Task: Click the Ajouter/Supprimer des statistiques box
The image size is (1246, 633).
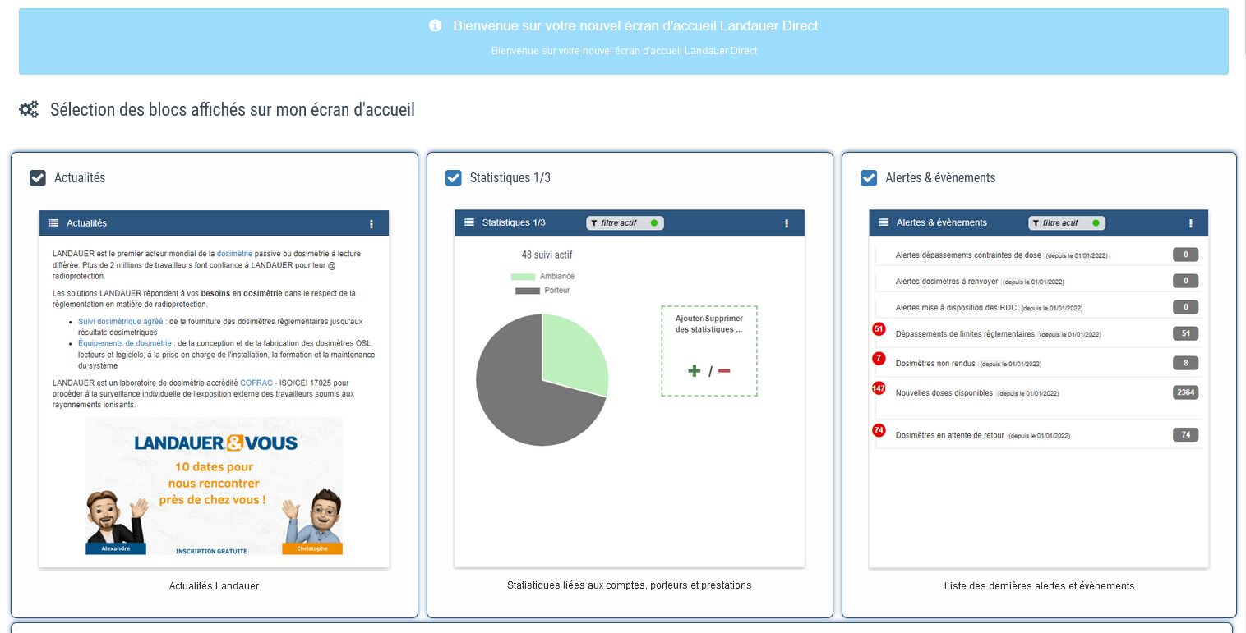Action: coord(709,351)
